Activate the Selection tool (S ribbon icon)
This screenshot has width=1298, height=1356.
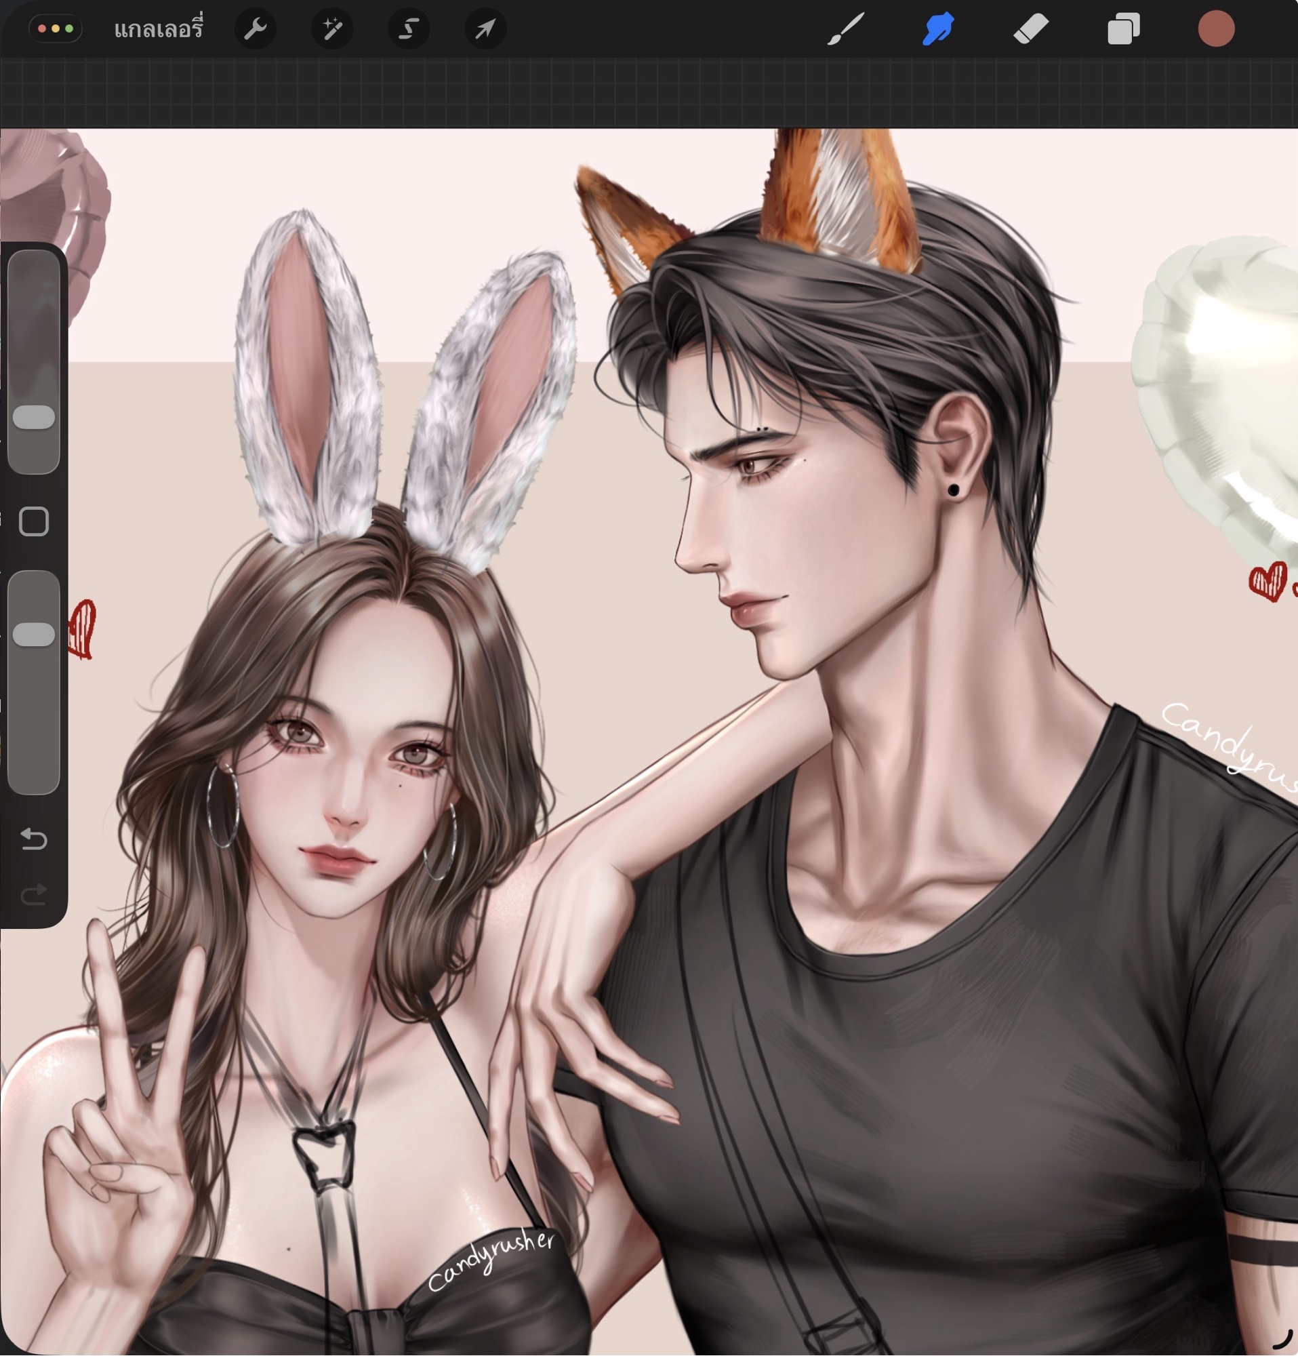[409, 29]
